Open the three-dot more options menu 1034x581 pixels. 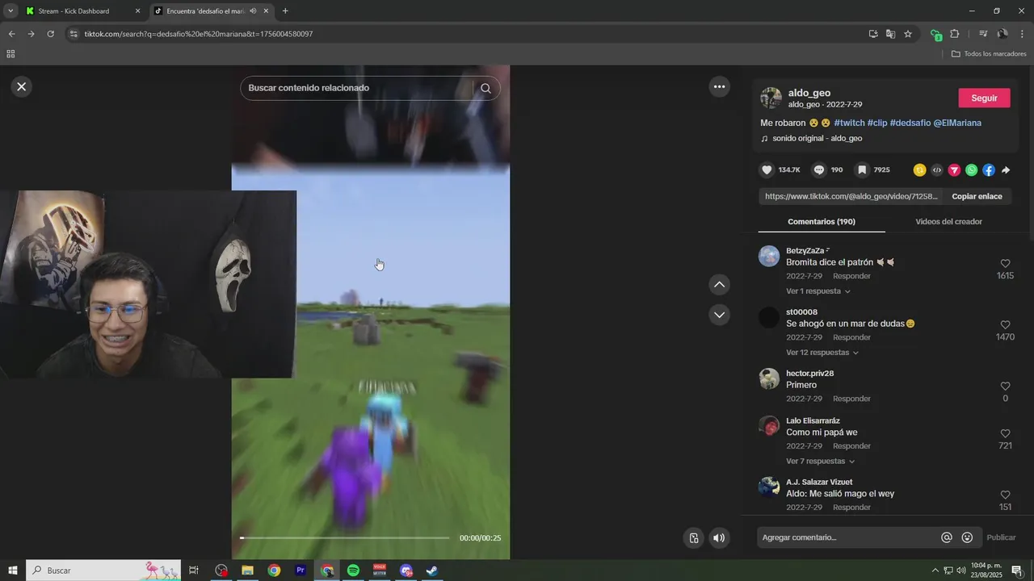tap(719, 86)
